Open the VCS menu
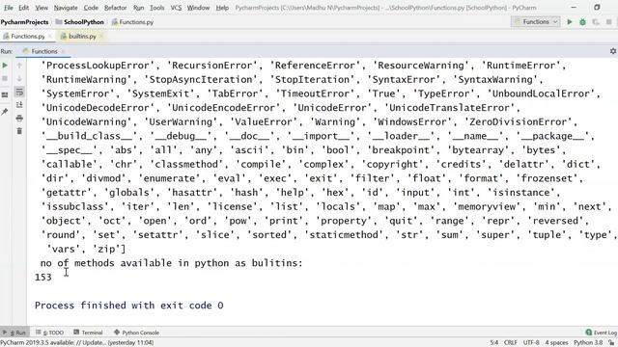 176,8
